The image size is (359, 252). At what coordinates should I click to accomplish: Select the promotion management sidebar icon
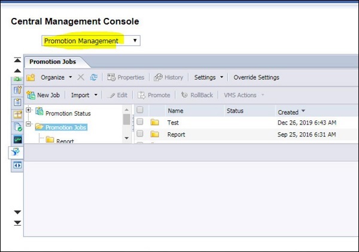(x=17, y=152)
